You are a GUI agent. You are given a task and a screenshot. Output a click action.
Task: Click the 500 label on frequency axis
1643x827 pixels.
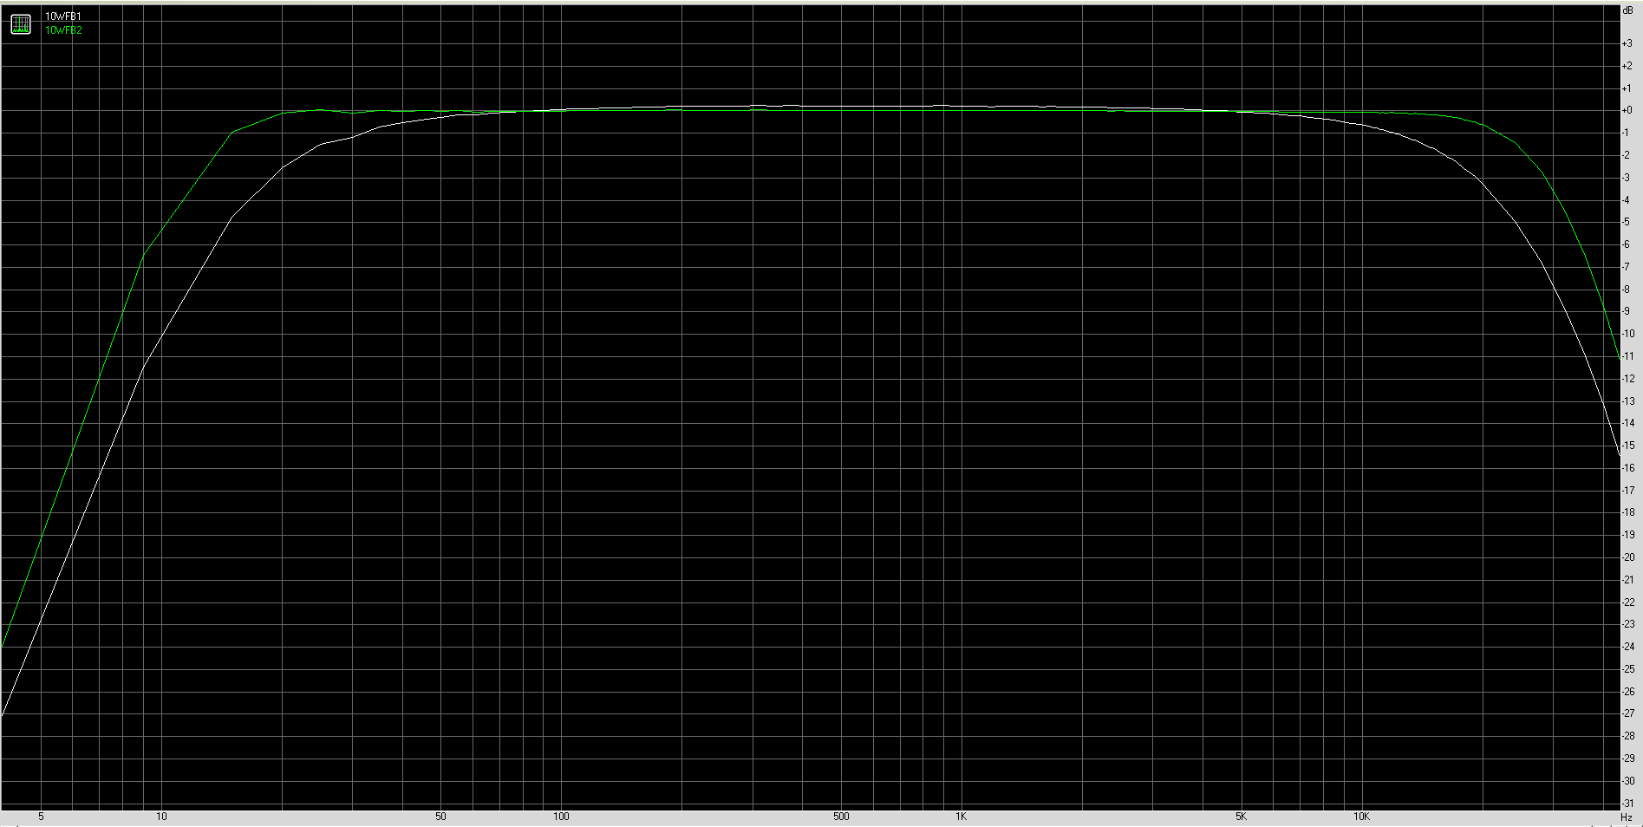tap(841, 817)
